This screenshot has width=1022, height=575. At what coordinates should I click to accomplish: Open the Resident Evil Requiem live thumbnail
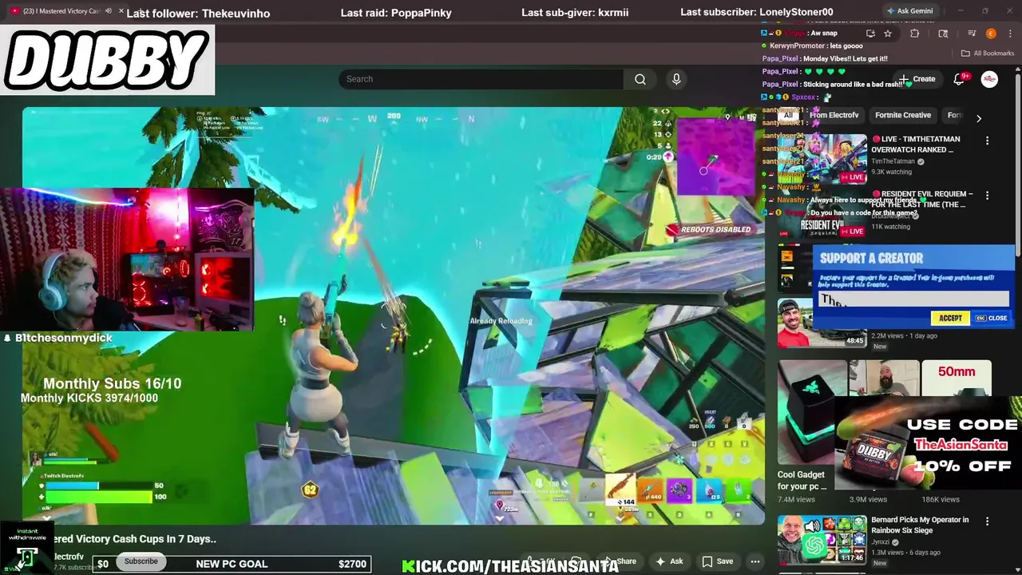[x=822, y=214]
